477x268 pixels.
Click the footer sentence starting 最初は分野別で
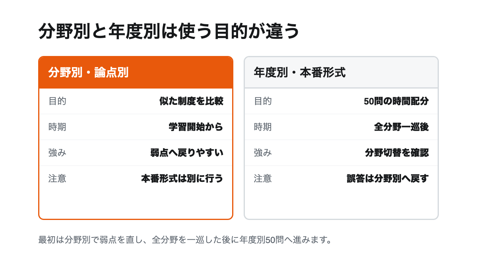click(185, 240)
